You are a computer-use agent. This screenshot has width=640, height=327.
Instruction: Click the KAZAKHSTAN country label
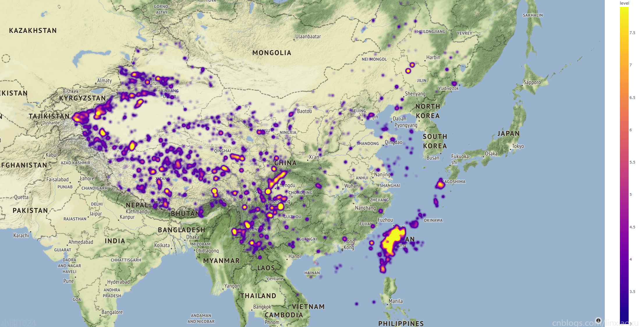(x=33, y=31)
